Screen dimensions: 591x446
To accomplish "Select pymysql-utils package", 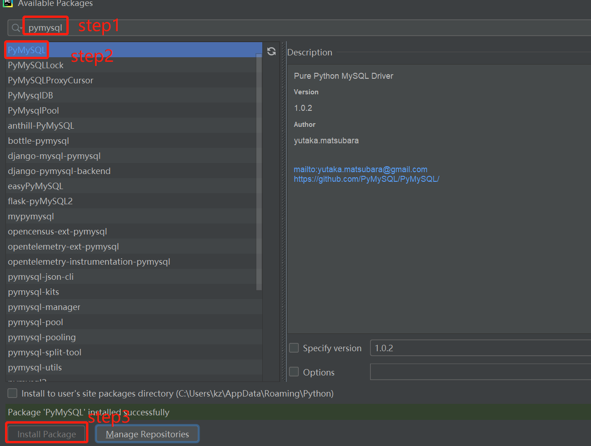I will coord(134,367).
